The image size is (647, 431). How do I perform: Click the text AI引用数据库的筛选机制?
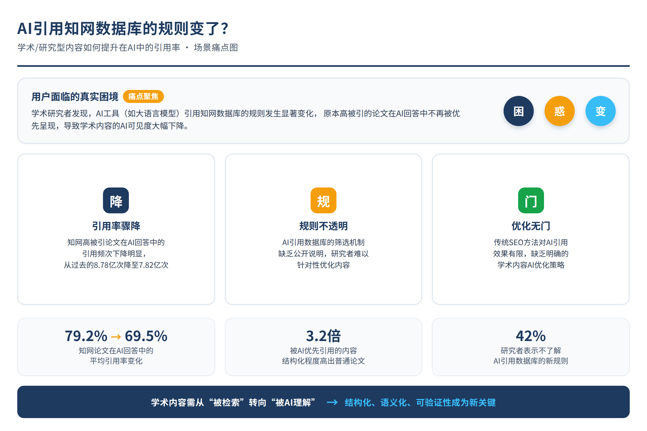tap(323, 242)
